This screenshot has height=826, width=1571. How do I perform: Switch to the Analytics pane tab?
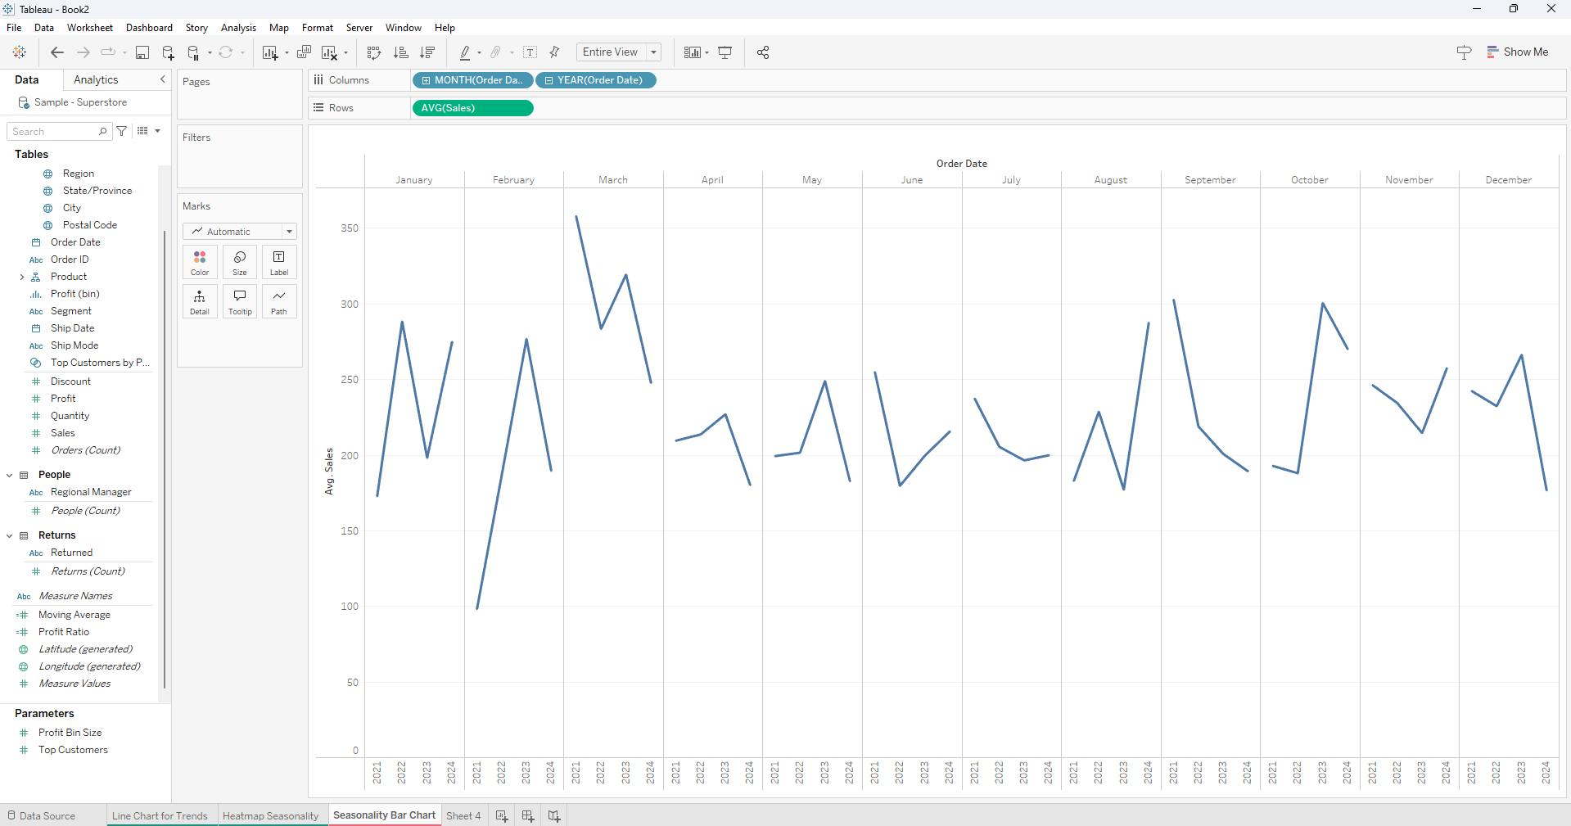tap(96, 79)
